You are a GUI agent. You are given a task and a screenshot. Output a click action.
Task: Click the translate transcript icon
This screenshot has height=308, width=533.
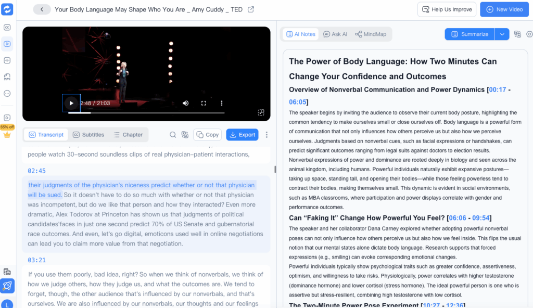click(x=185, y=135)
